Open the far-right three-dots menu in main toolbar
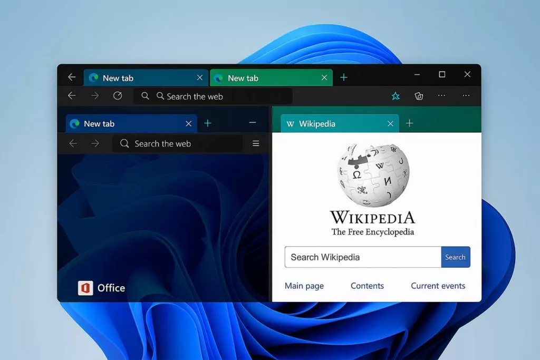The image size is (540, 360). [466, 96]
